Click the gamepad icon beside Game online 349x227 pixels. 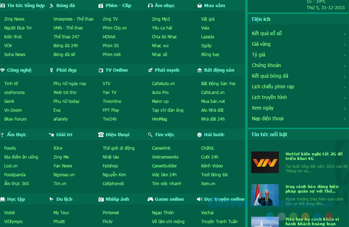click(x=150, y=199)
